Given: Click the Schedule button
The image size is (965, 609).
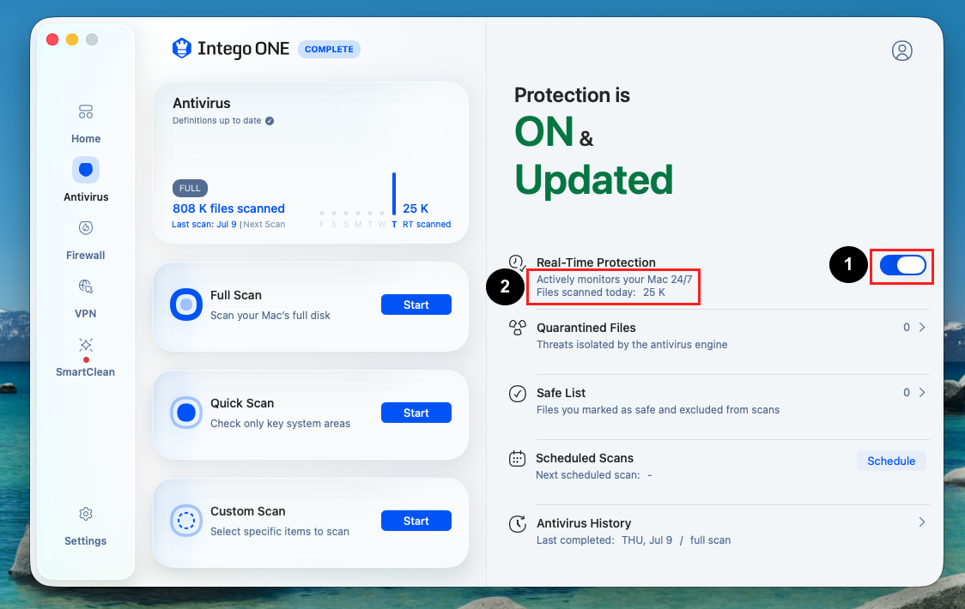Looking at the screenshot, I should [891, 461].
